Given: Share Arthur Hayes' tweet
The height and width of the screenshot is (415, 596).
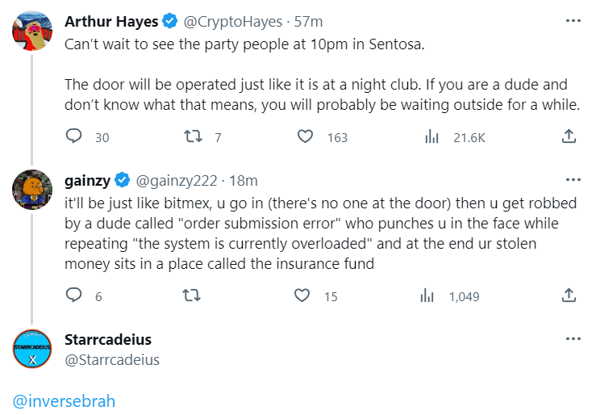Looking at the screenshot, I should click(569, 137).
